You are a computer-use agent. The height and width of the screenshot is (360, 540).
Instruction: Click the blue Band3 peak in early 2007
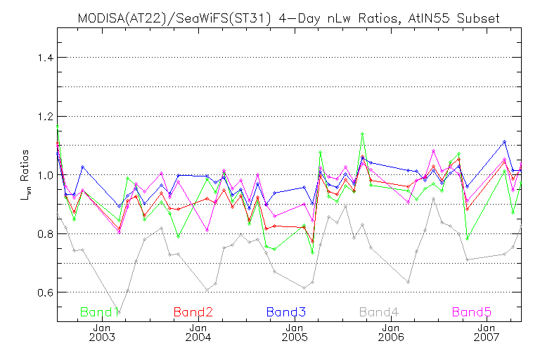coord(505,141)
